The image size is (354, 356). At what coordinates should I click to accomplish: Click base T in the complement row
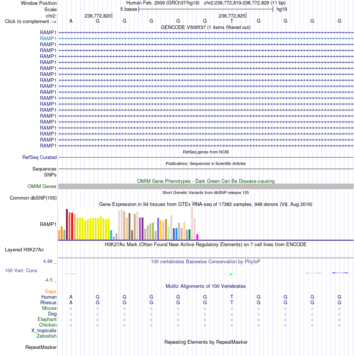[x=232, y=21]
